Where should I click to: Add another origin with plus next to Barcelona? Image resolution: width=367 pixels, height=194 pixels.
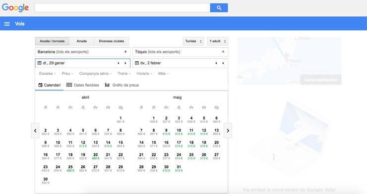(125, 52)
